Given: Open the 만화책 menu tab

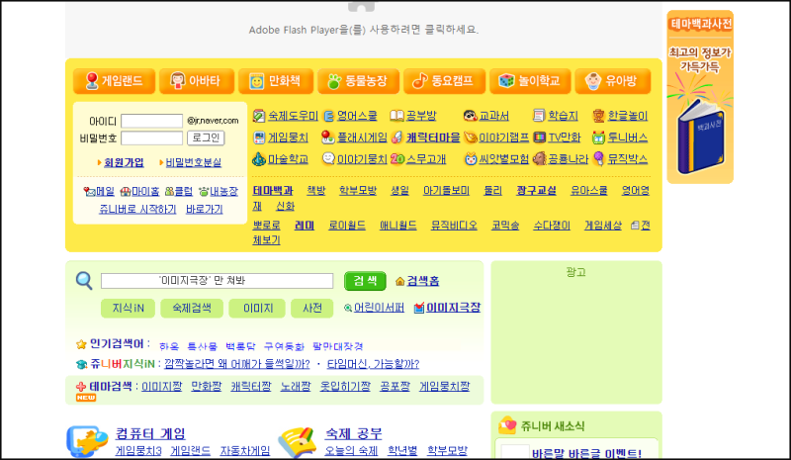Looking at the screenshot, I should (276, 81).
